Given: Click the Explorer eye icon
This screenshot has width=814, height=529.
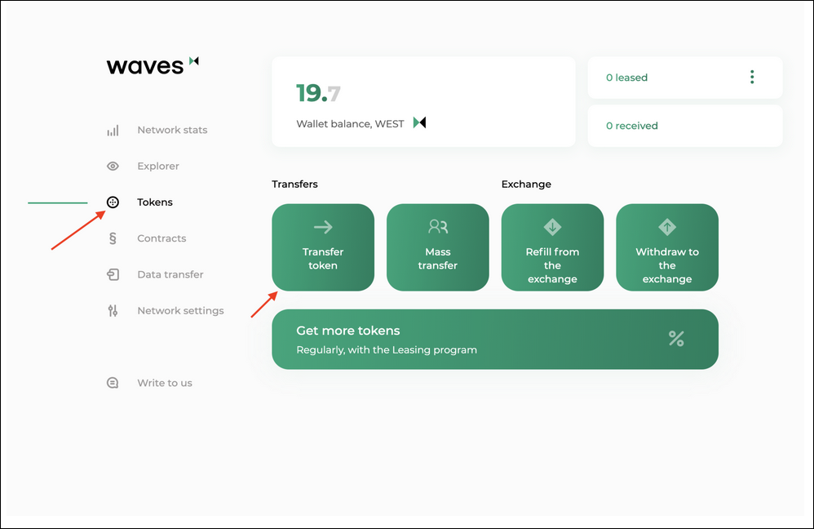Looking at the screenshot, I should [x=113, y=167].
